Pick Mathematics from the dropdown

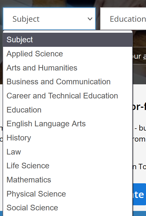68,180
